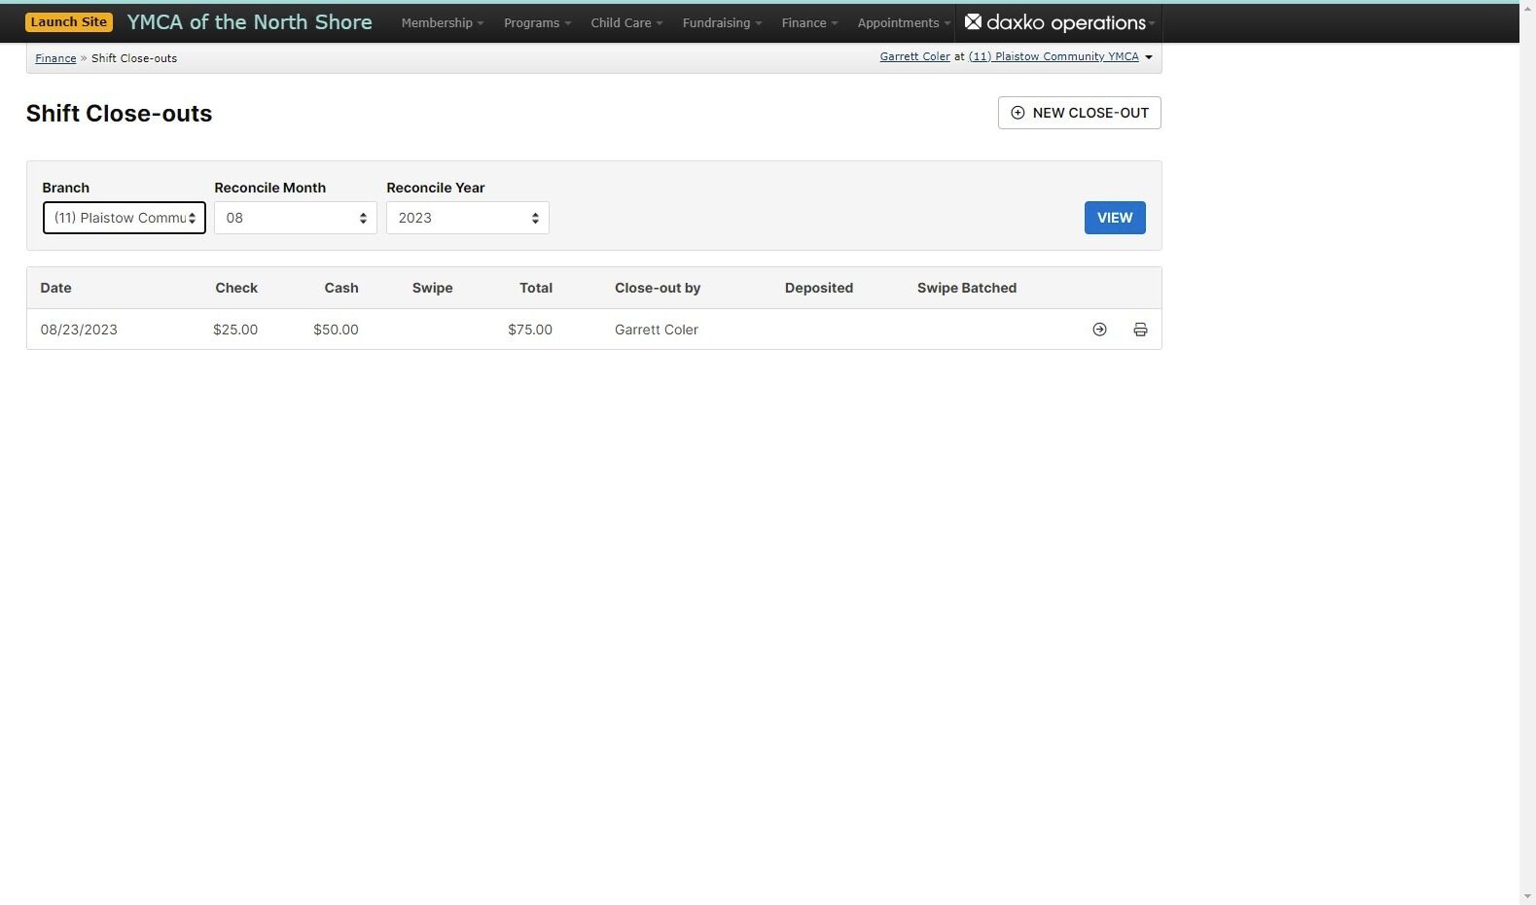
Task: Click the Total column header
Action: click(536, 288)
